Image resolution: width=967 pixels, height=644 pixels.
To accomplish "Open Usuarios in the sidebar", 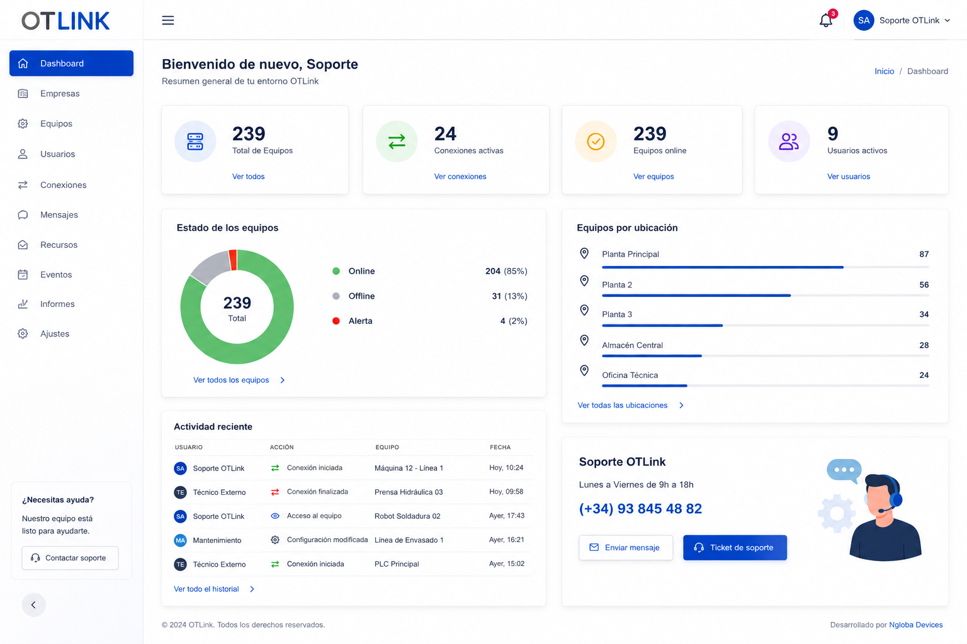I will click(x=57, y=154).
